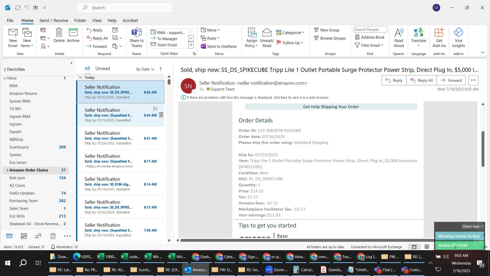Open more actions ellipsis in reading pane
Viewport: 490px width, 276px height.
(473, 80)
